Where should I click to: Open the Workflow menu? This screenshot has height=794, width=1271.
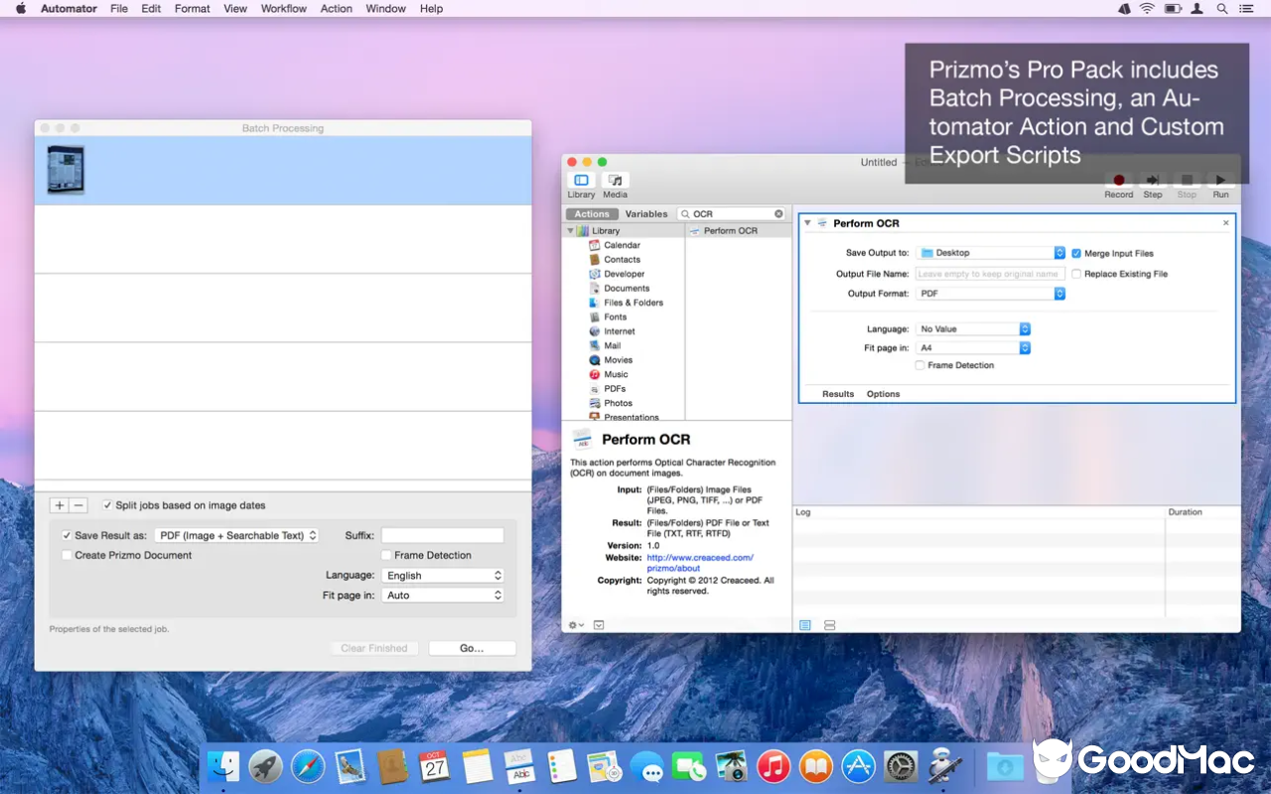pos(283,9)
